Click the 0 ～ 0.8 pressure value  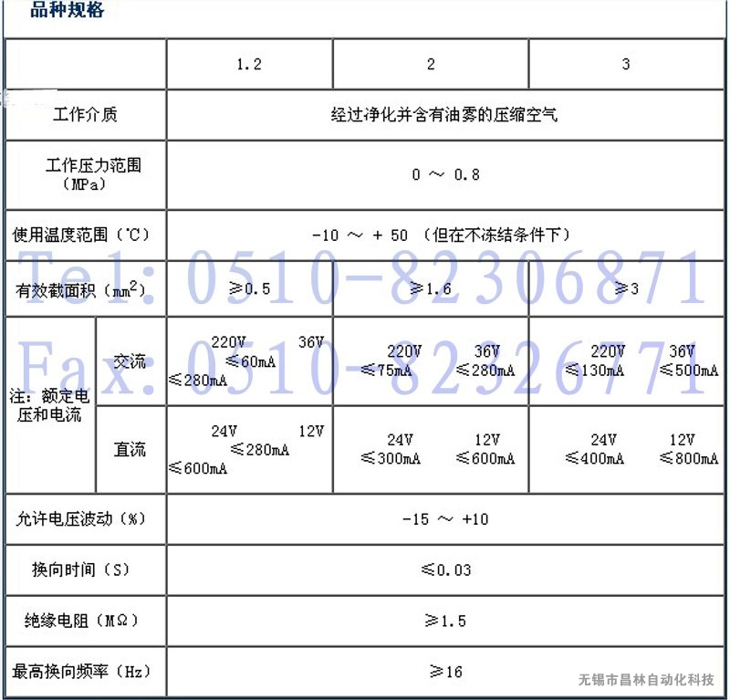(444, 174)
